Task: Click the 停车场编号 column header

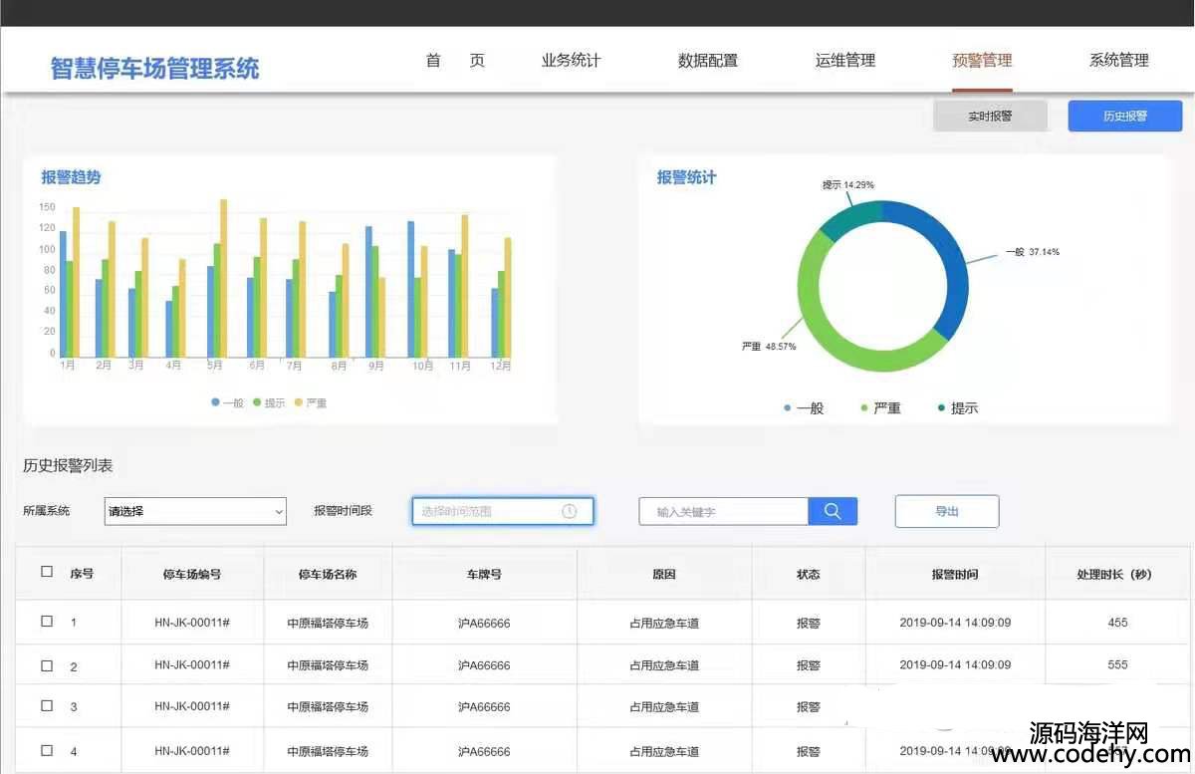Action: coord(192,574)
